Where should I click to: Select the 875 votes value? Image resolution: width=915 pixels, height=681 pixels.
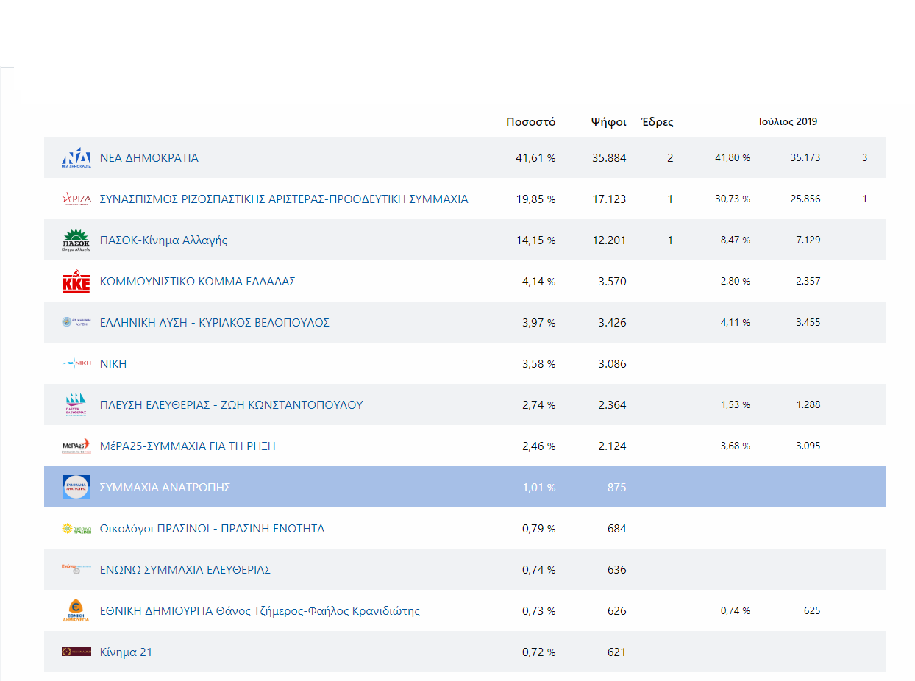pyautogui.click(x=617, y=488)
